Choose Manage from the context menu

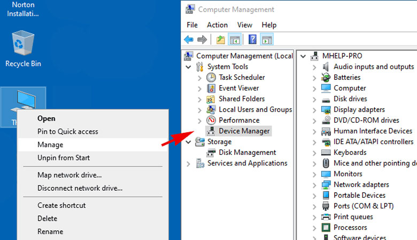(x=50, y=145)
